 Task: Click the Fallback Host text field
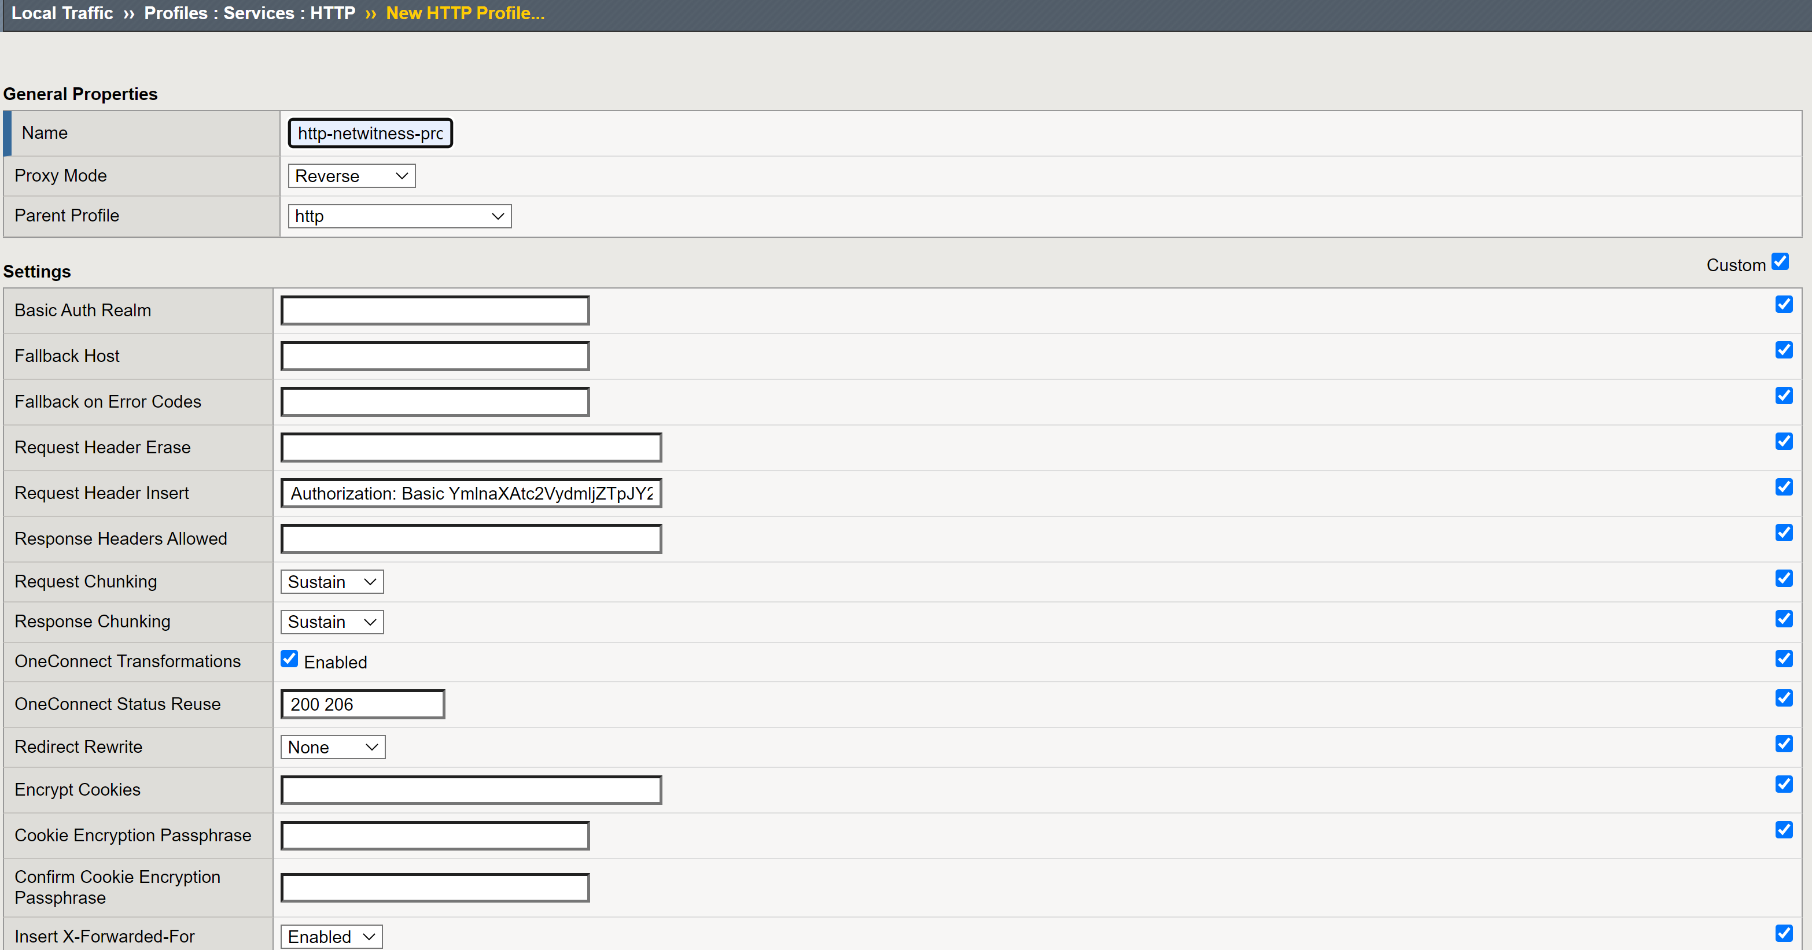pyautogui.click(x=434, y=356)
